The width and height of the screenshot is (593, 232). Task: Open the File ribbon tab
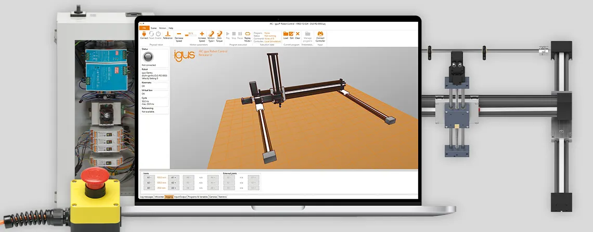[144, 28]
